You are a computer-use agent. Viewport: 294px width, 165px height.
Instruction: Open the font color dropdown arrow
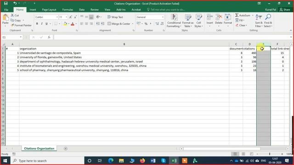click(x=76, y=24)
